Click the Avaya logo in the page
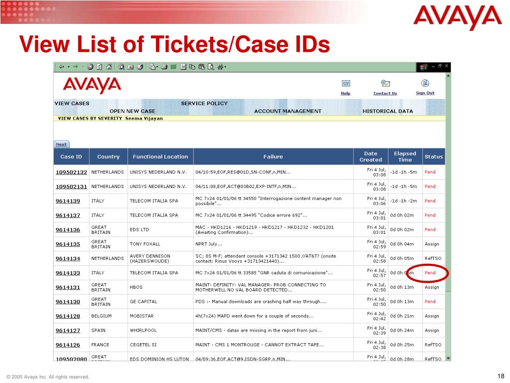Viewport: 510px width, 383px height. pos(92,85)
